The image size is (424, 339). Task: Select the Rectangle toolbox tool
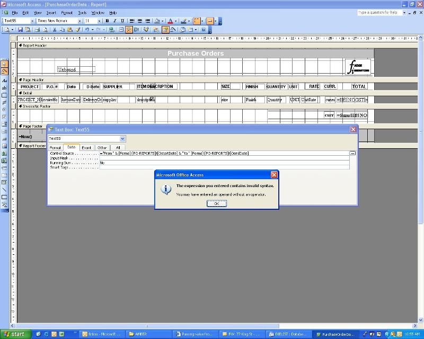pyautogui.click(x=5, y=198)
